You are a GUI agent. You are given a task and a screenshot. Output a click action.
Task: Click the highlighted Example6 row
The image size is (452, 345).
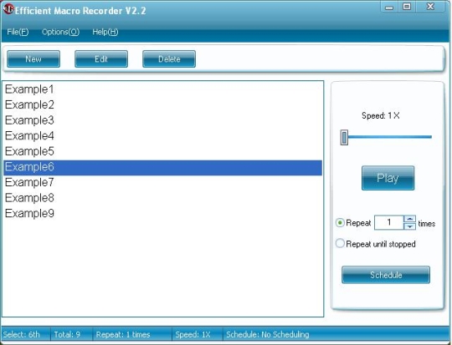pos(162,168)
